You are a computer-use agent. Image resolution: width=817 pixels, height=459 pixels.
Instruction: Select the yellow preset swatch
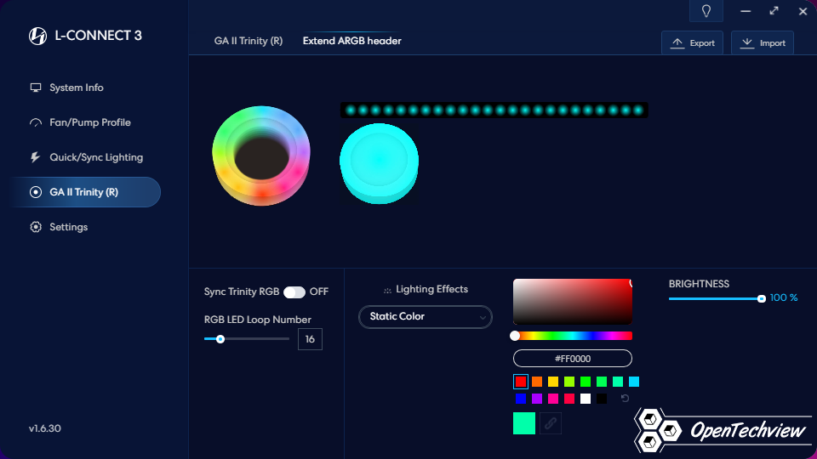pyautogui.click(x=553, y=382)
